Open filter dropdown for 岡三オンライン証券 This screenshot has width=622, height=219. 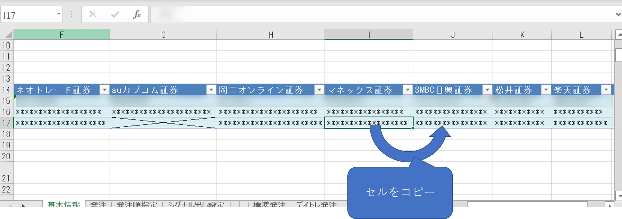click(x=319, y=90)
